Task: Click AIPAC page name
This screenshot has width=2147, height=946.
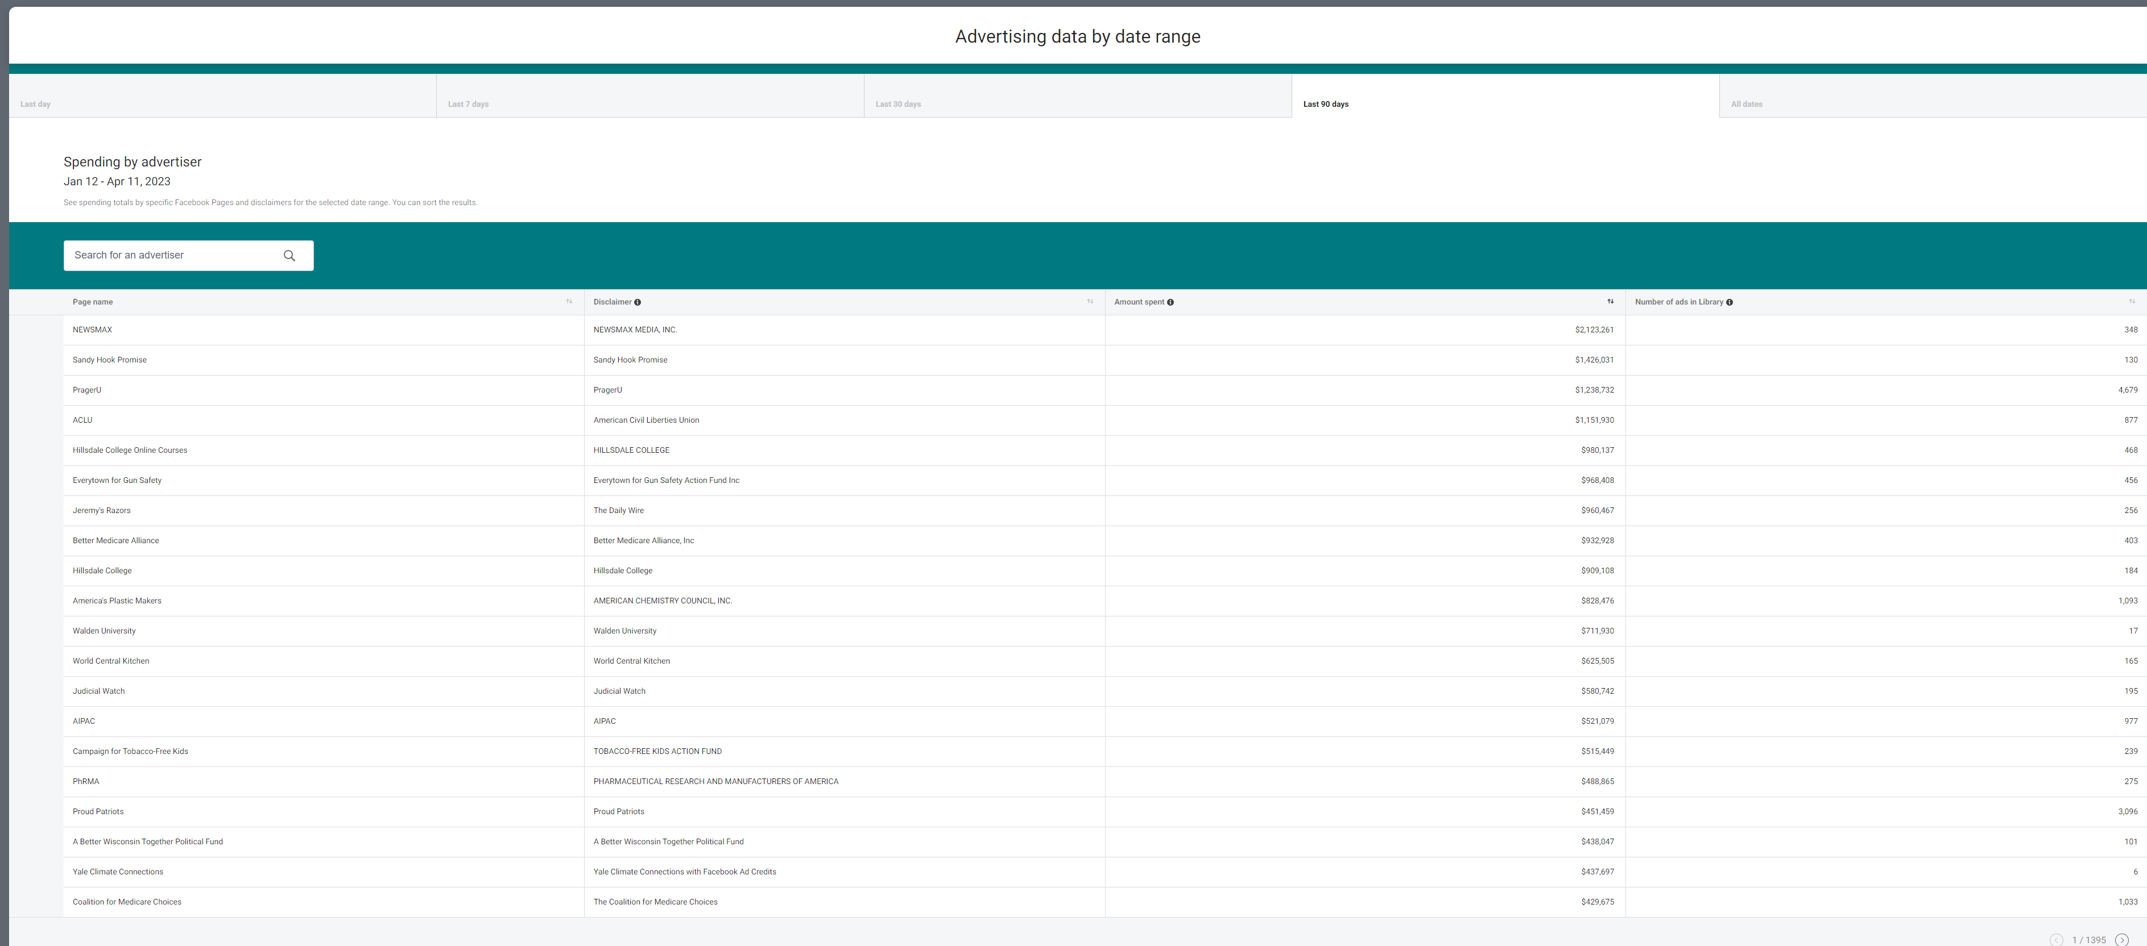Action: (x=84, y=721)
